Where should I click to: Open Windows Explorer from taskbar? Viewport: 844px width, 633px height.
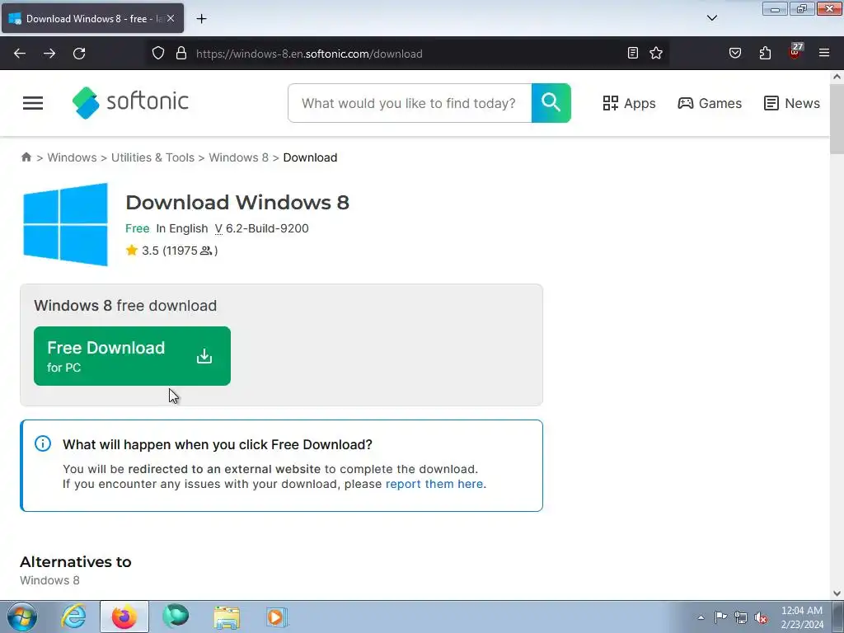point(227,617)
